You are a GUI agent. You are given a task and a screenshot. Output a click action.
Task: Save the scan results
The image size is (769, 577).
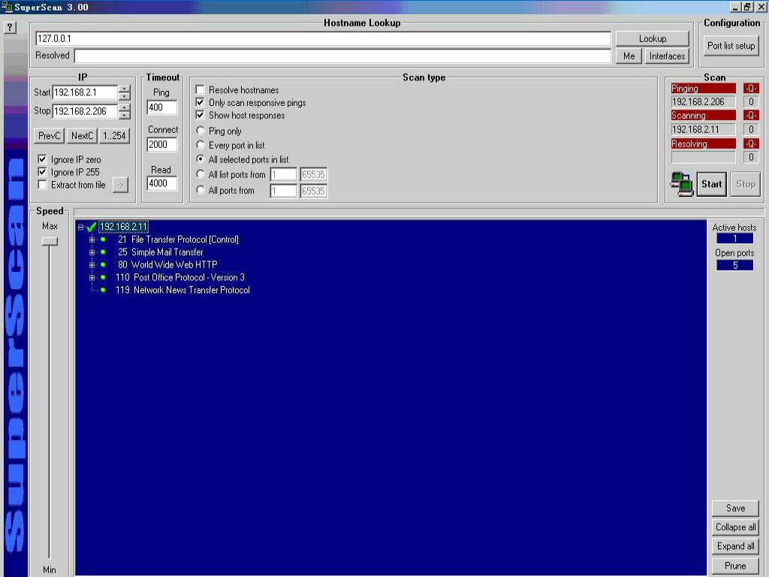[735, 509]
